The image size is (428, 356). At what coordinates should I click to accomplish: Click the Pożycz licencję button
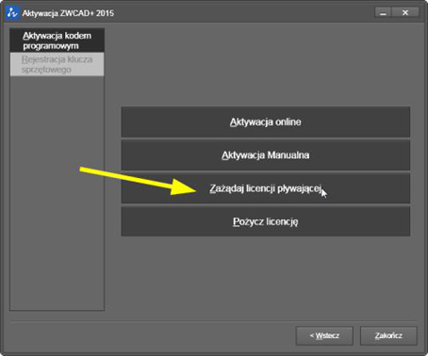click(x=266, y=221)
